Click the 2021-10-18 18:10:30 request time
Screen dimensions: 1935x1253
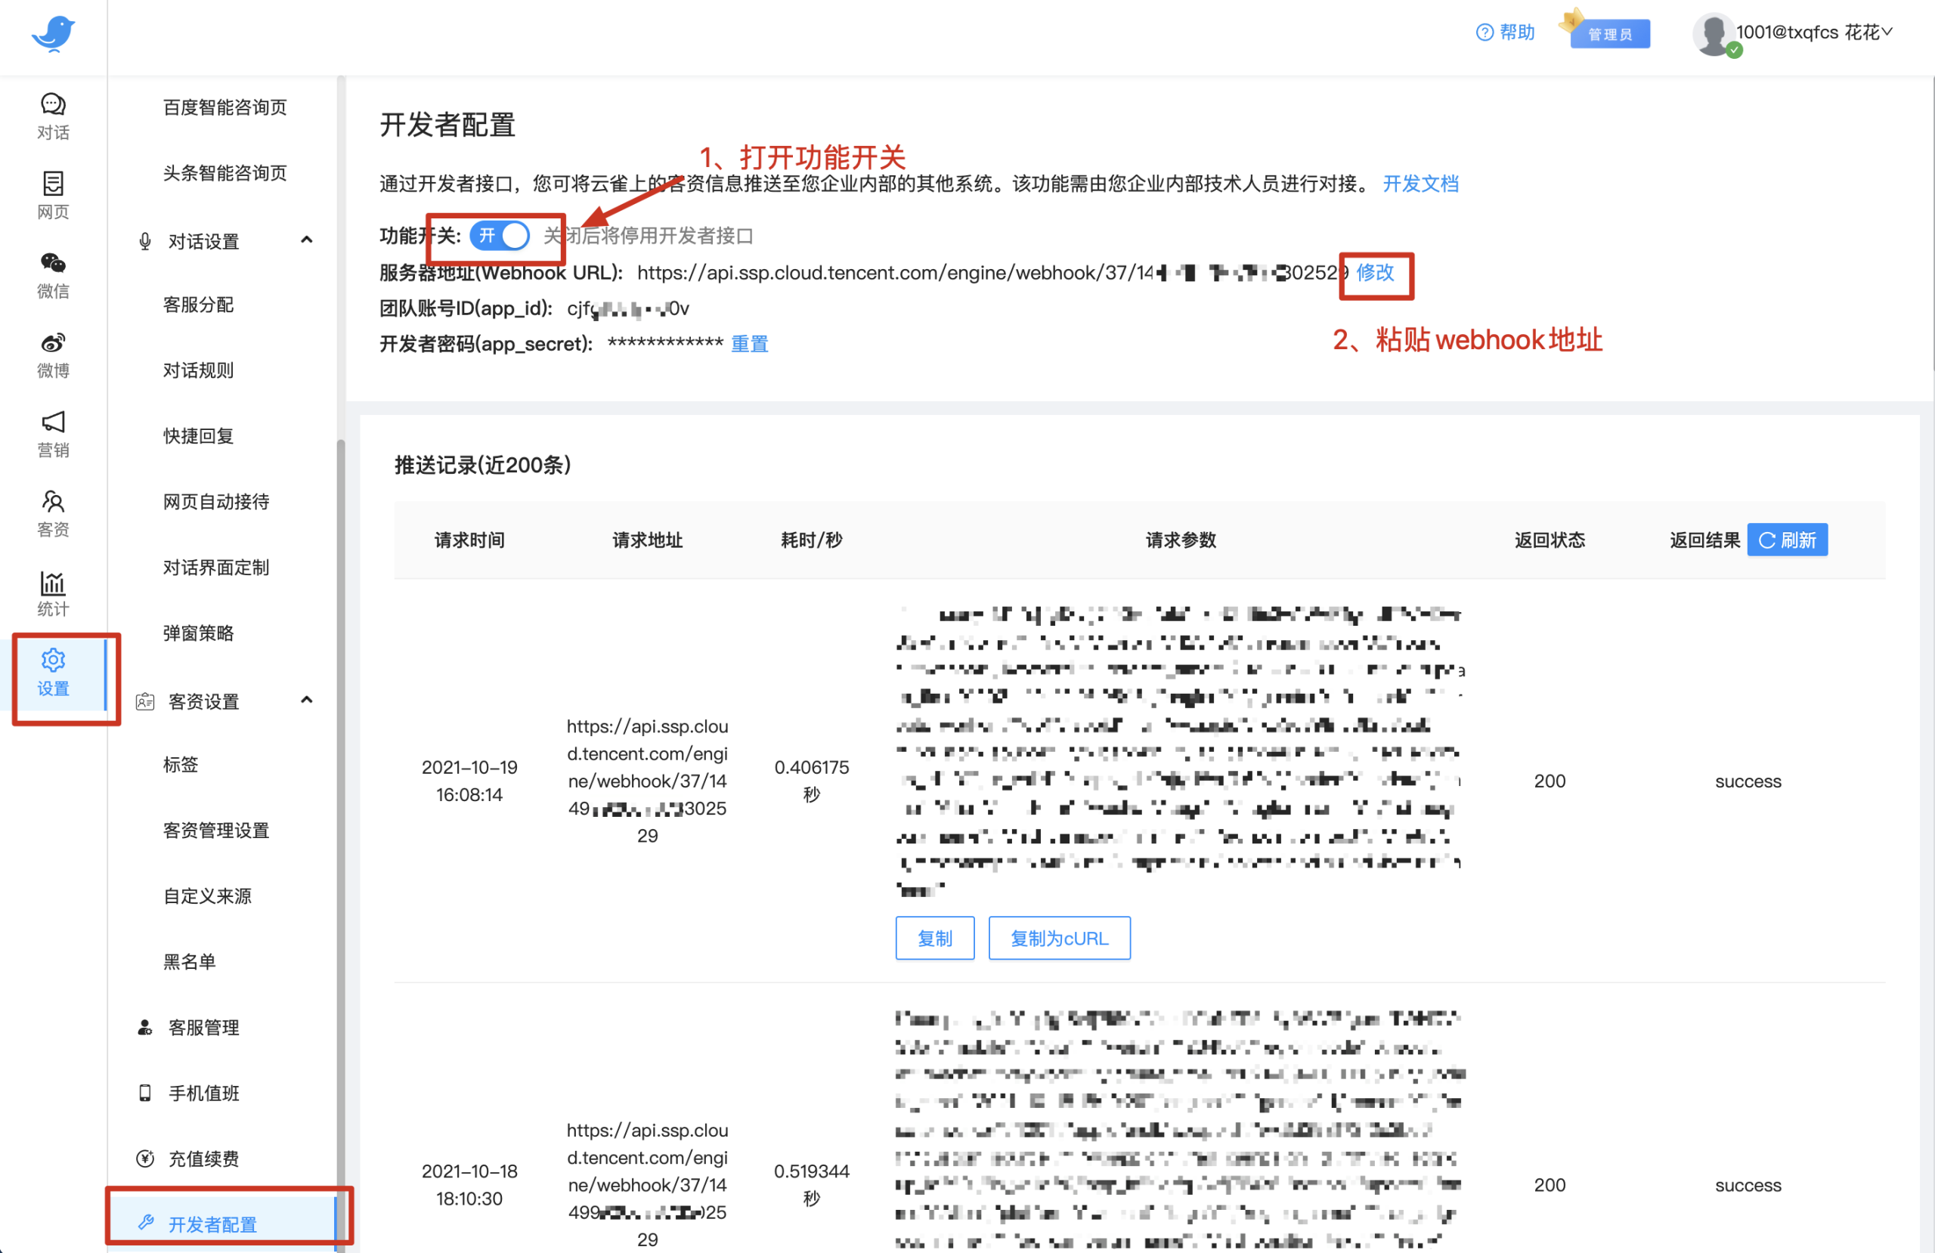(x=469, y=1186)
